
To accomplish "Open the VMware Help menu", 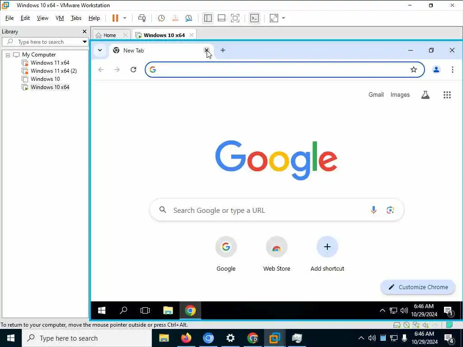I will click(x=94, y=18).
